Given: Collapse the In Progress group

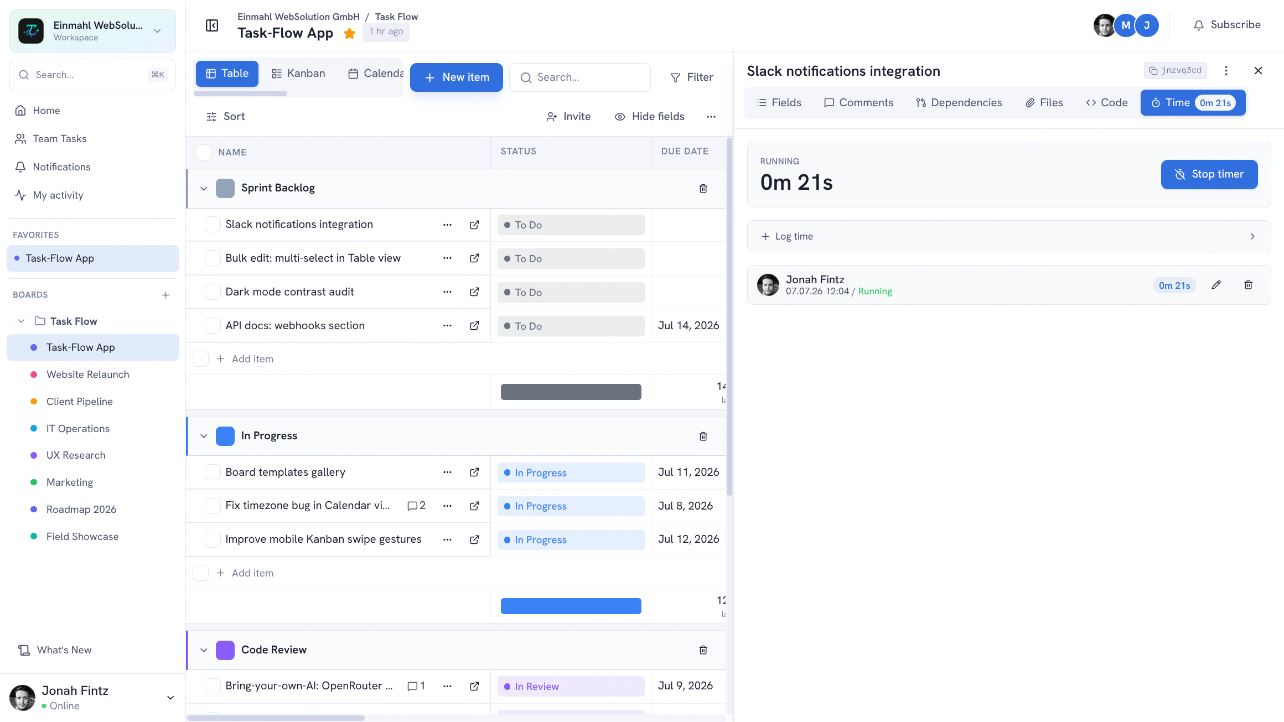Looking at the screenshot, I should tap(204, 436).
